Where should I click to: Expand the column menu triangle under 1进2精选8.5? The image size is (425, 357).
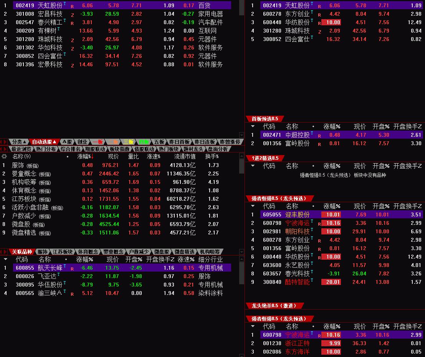click(253, 166)
